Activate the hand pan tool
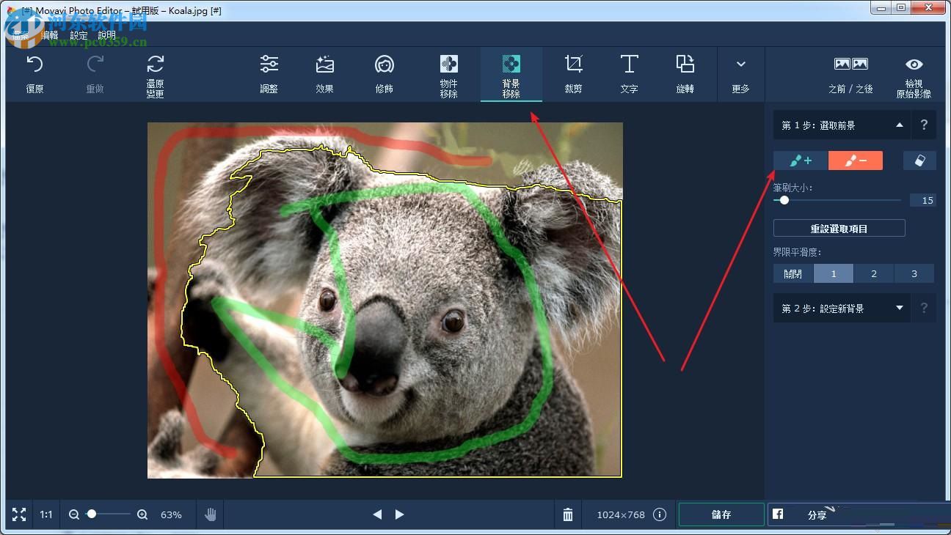This screenshot has height=535, width=951. point(211,514)
